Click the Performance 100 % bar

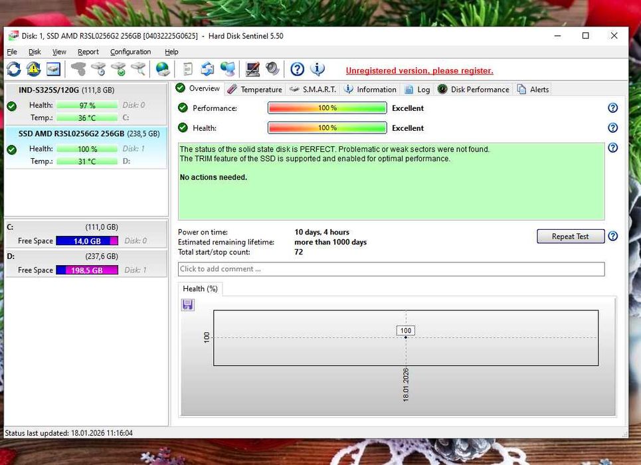[x=327, y=108]
